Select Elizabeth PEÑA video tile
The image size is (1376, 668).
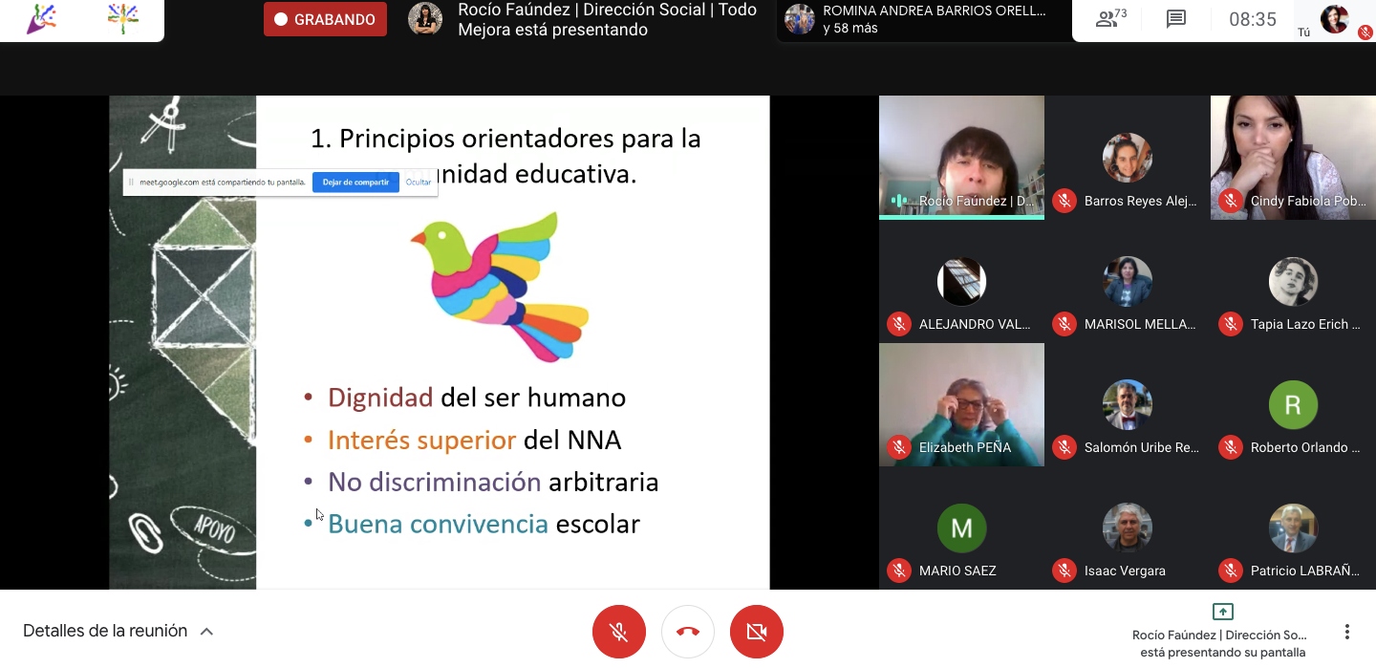[961, 404]
